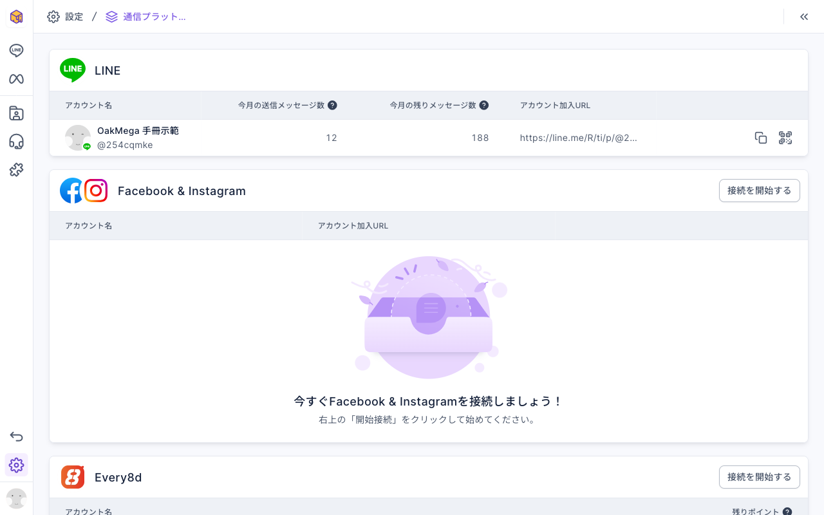Click the 通信プラット... breadcrumb
This screenshot has height=515, width=824.
[x=145, y=17]
